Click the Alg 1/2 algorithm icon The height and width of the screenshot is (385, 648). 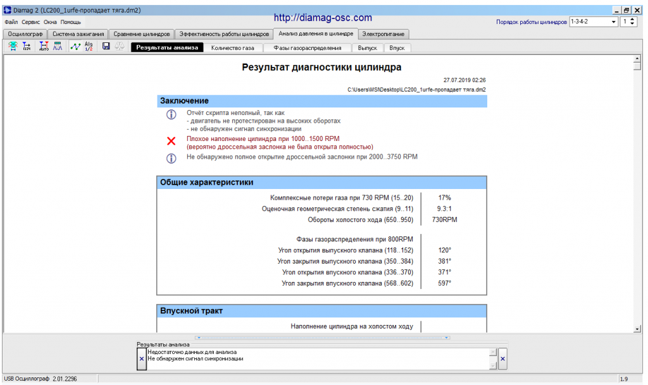pyautogui.click(x=89, y=46)
